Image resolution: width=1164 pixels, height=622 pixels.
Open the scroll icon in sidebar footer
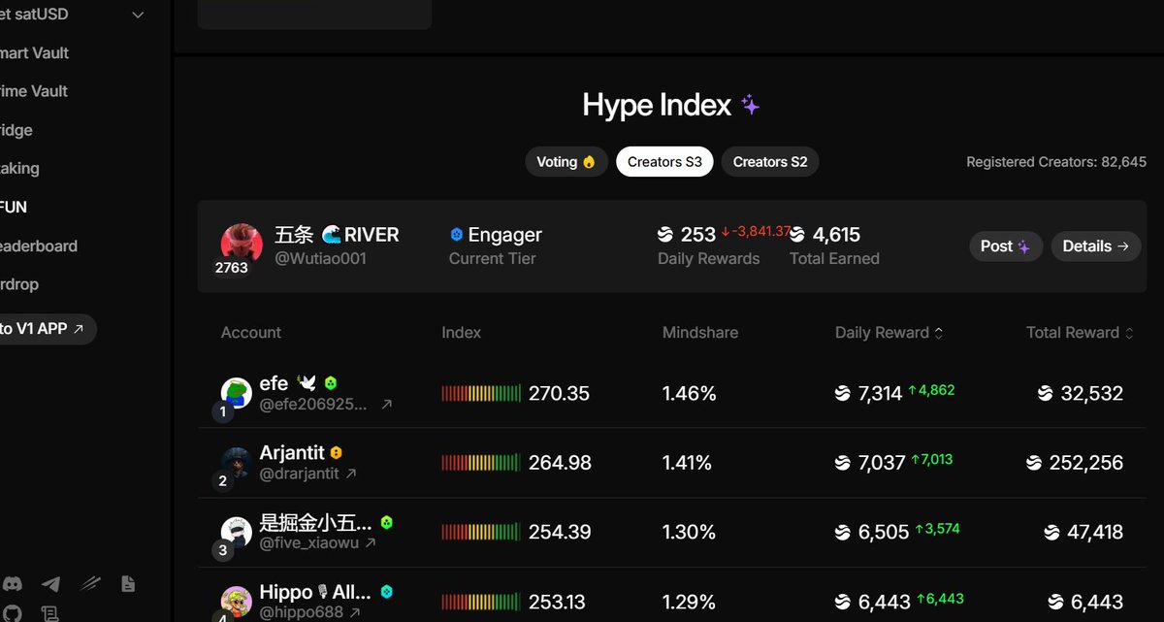[50, 613]
